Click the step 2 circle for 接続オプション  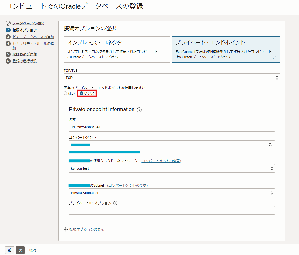pyautogui.click(x=7, y=30)
